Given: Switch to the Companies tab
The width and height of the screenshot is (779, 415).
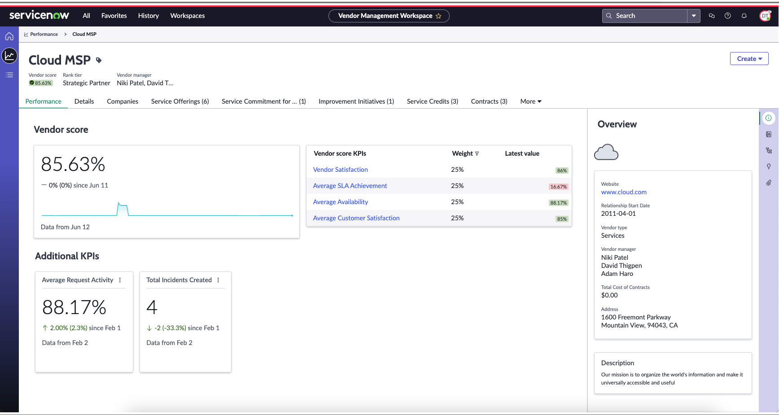Looking at the screenshot, I should (x=123, y=101).
